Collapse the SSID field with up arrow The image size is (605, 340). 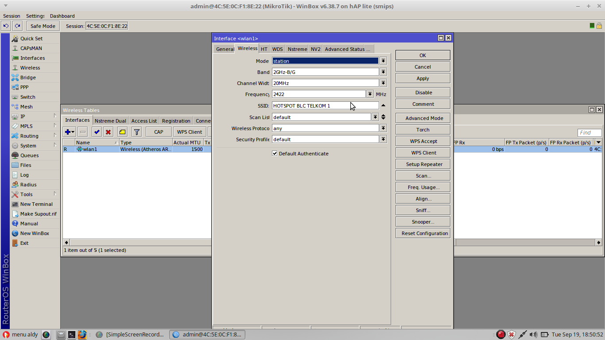[x=384, y=105]
